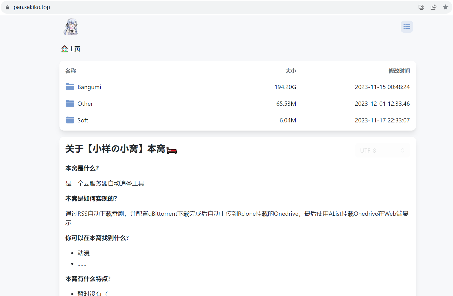453x296 pixels.
Task: View site info via the lock icon
Action: click(x=8, y=7)
